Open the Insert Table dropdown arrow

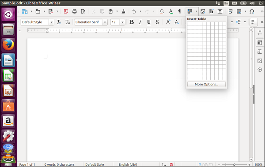click(196, 11)
